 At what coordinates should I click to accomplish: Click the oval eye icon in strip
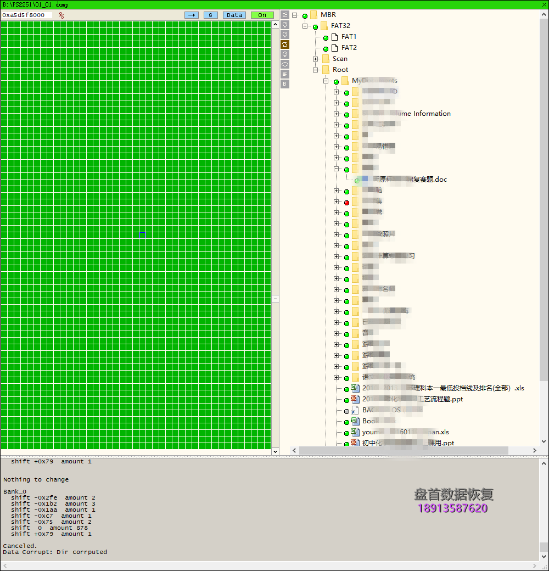point(285,64)
